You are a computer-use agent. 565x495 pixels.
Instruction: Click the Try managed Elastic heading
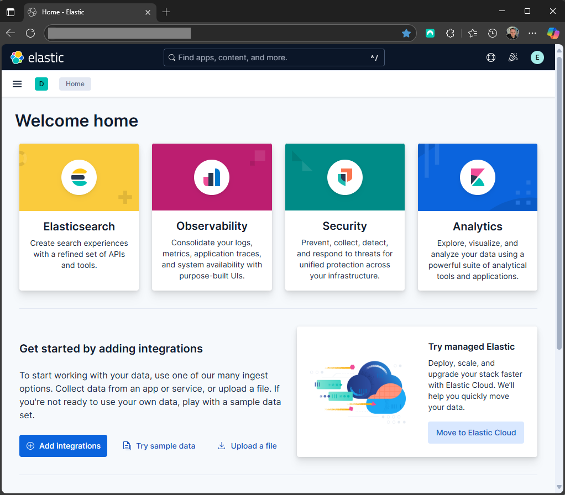(472, 346)
